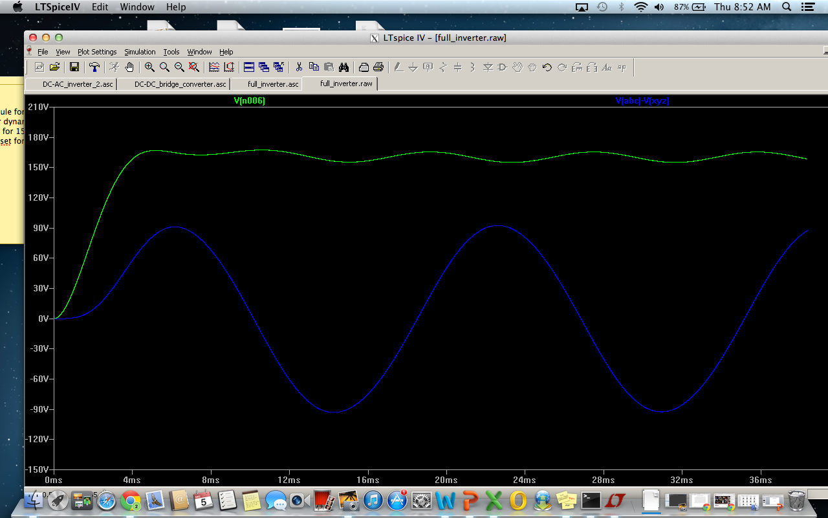The image size is (828, 518).
Task: Open the Simulation menu
Action: pos(140,52)
